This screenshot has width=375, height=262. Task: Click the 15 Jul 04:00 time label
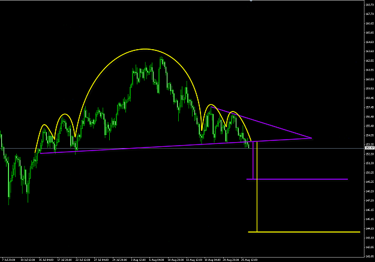(x=46, y=260)
